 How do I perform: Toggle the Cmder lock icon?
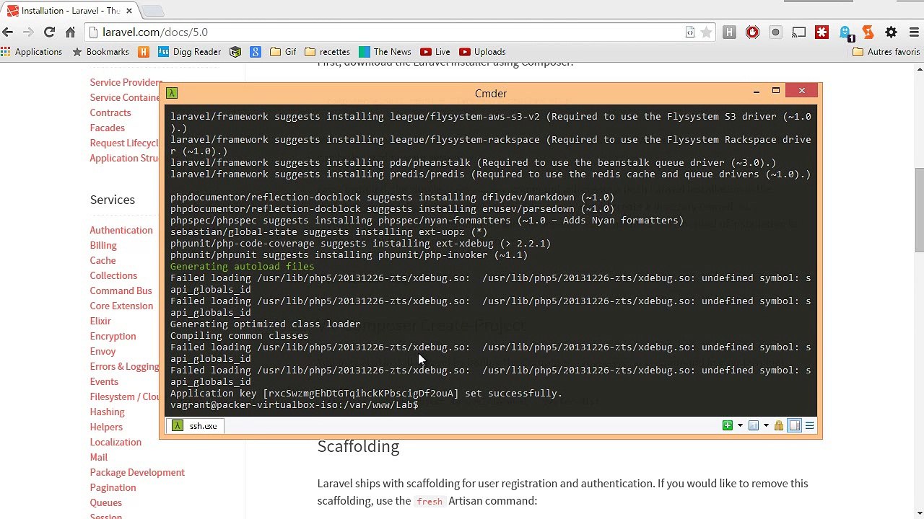click(779, 426)
